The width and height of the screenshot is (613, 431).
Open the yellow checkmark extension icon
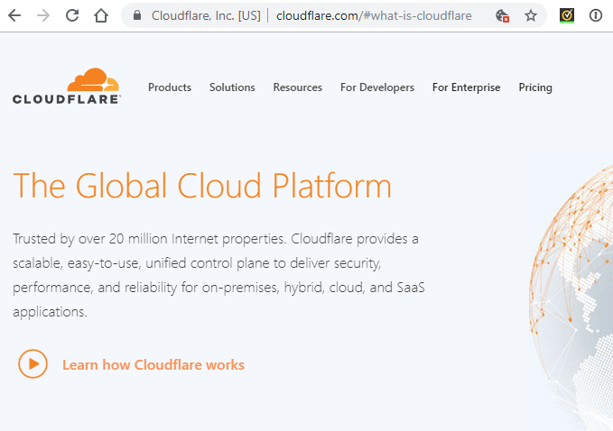point(566,15)
